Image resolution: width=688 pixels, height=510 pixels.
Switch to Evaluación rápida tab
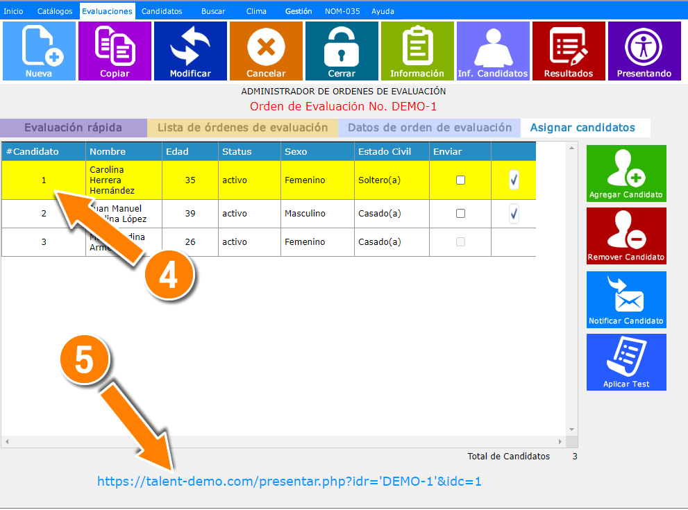coord(74,128)
